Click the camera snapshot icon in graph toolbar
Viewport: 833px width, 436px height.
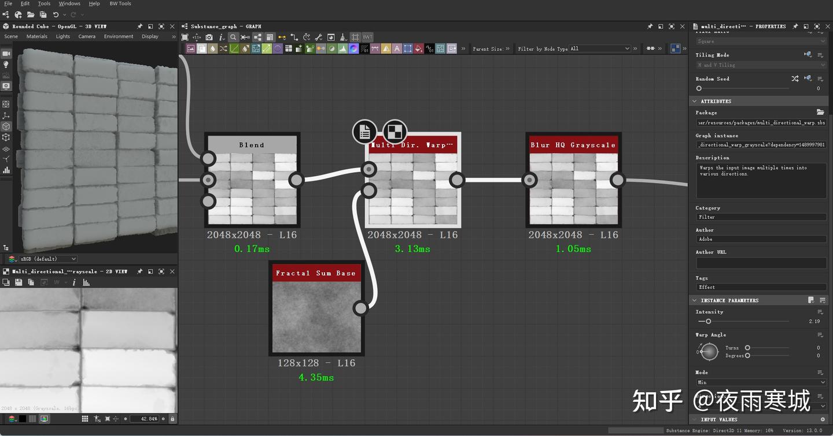(209, 37)
